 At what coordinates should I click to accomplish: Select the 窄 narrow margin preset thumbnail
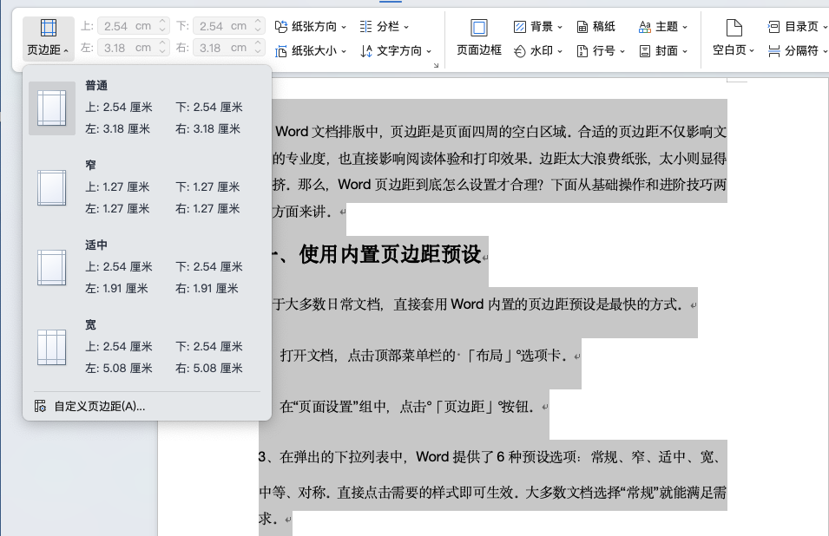click(52, 187)
